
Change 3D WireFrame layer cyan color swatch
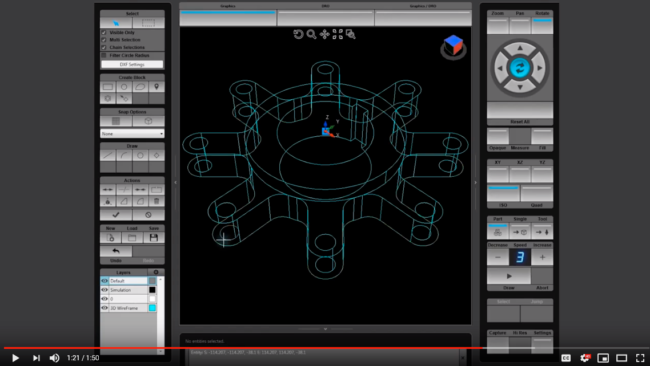[152, 308]
